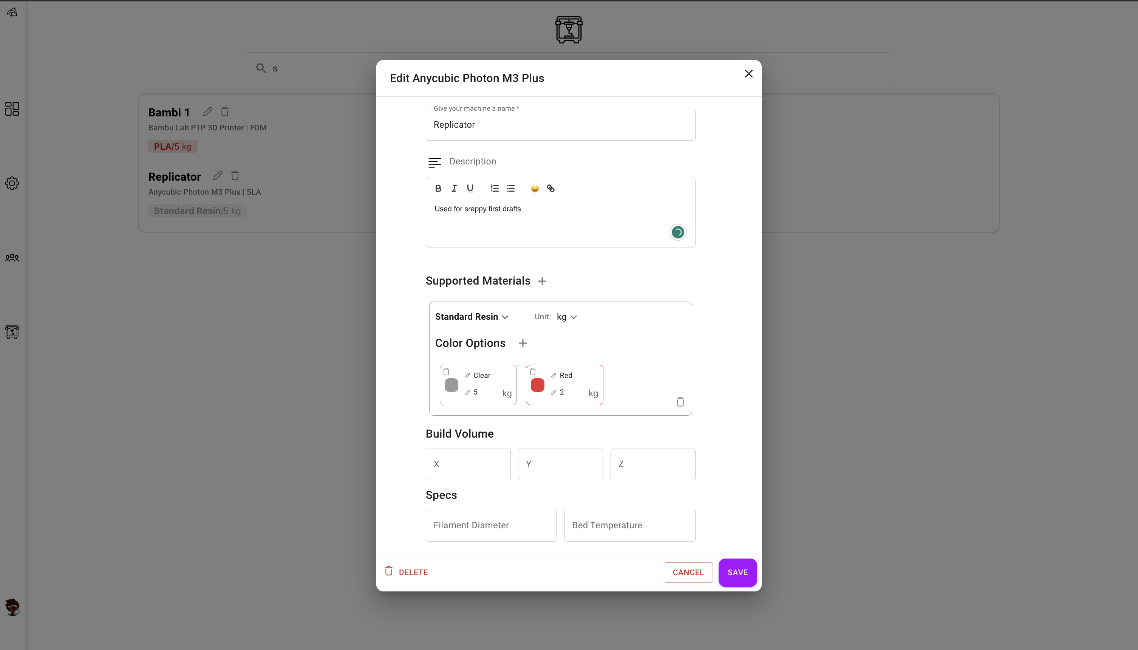This screenshot has width=1138, height=650.
Task: Click the Cancel button
Action: pos(688,572)
